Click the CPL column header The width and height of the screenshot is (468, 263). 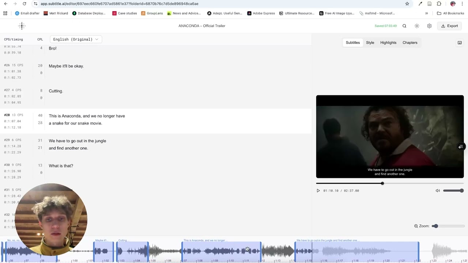(x=40, y=39)
